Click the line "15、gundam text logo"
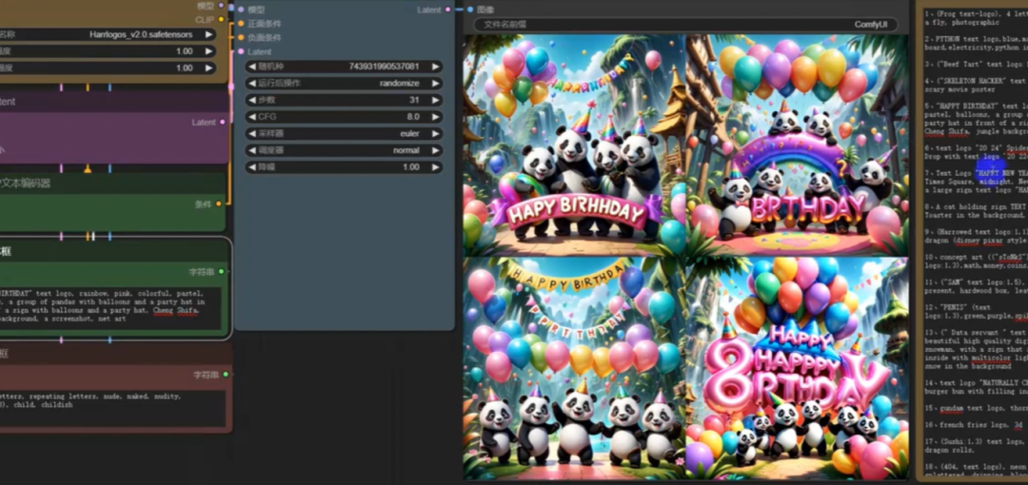This screenshot has width=1028, height=485. pyautogui.click(x=977, y=408)
